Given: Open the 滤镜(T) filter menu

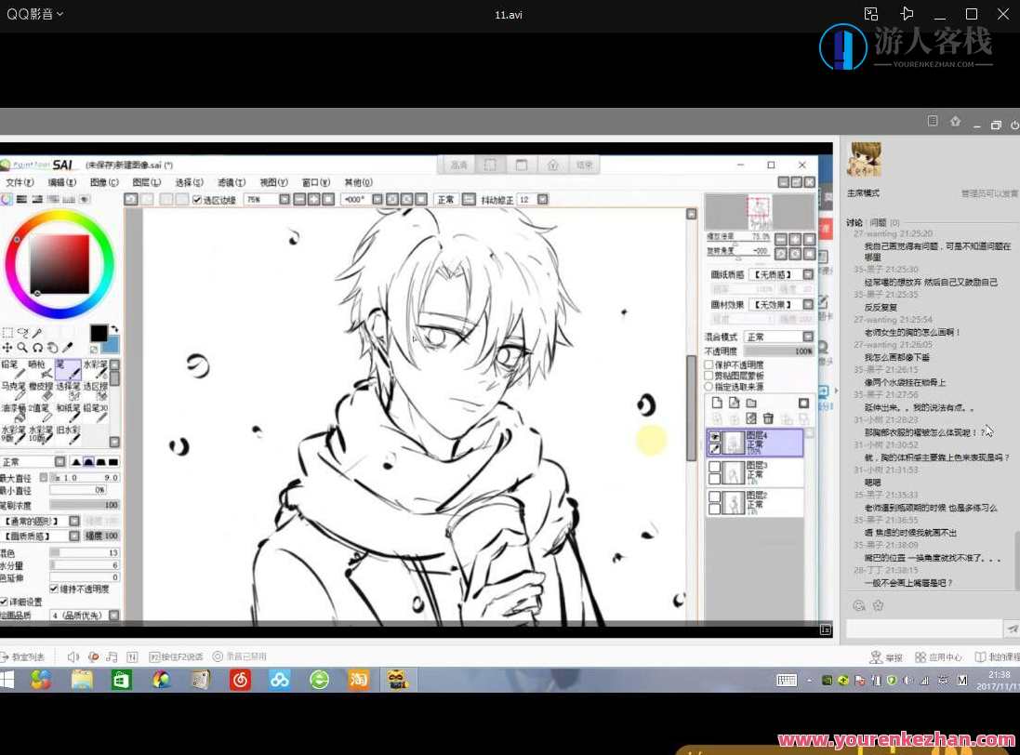Looking at the screenshot, I should tap(231, 182).
